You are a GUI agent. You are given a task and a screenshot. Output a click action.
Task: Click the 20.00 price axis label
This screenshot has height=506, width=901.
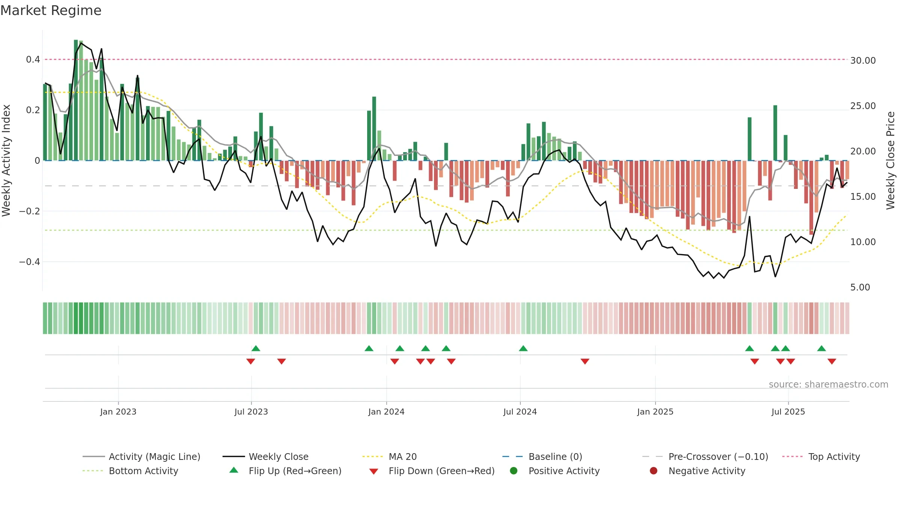pos(863,151)
